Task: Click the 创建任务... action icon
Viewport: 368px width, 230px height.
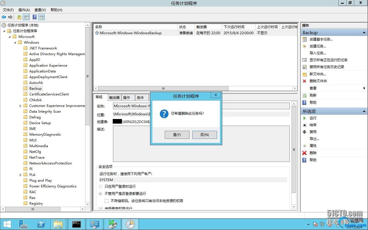Action: coord(305,46)
